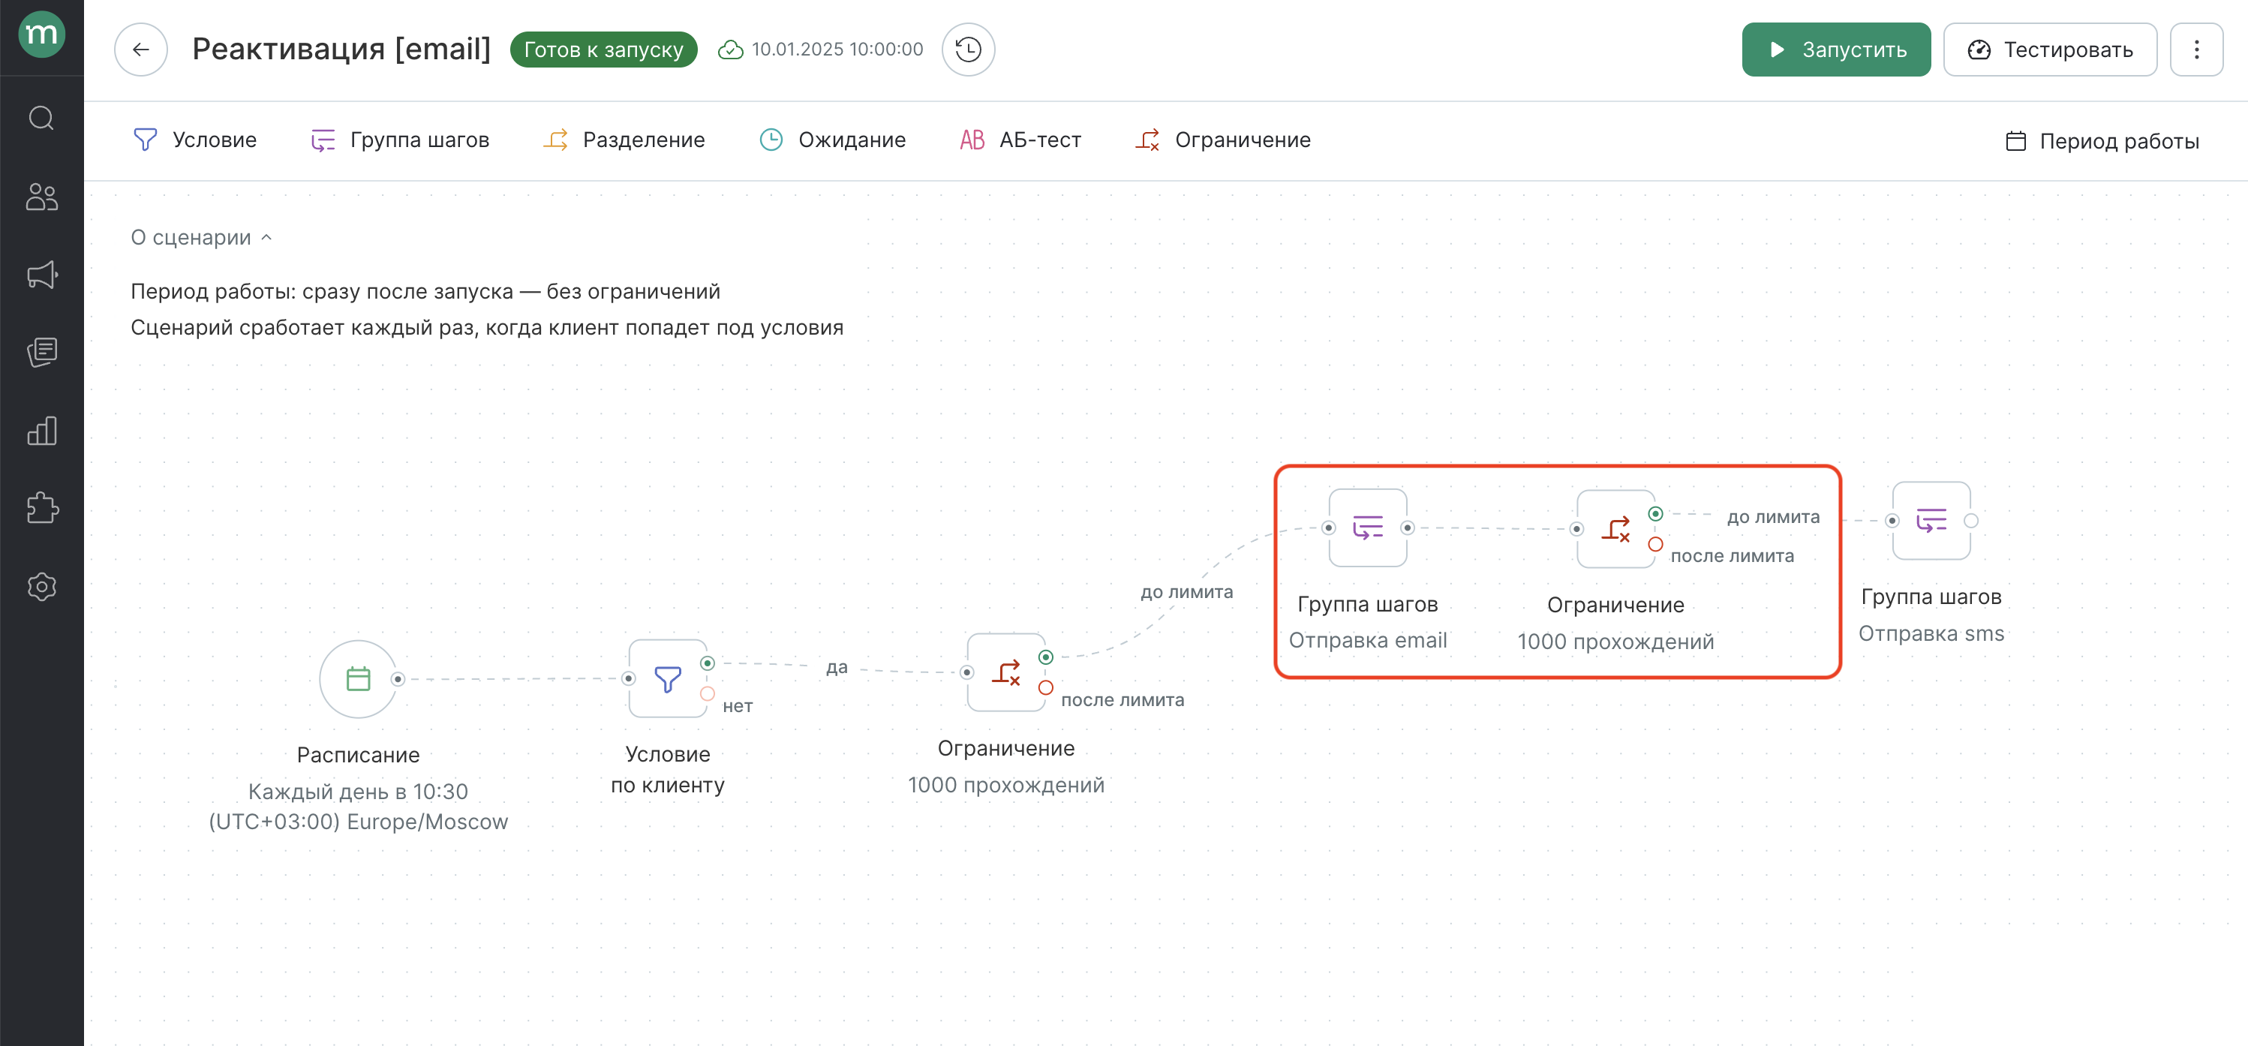Click the Тестировать button

coord(2049,50)
